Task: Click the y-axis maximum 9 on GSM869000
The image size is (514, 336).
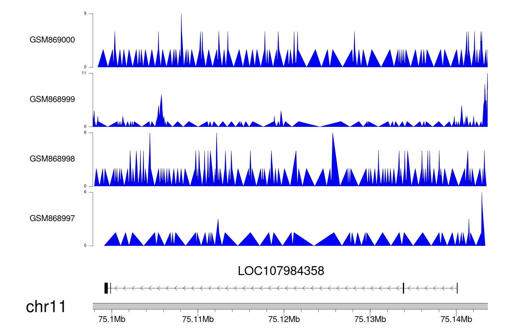Action: click(x=85, y=14)
